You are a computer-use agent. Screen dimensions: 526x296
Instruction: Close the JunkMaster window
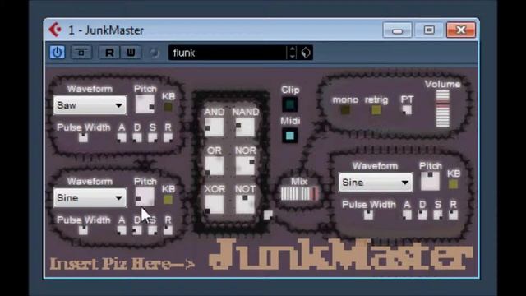pyautogui.click(x=461, y=30)
